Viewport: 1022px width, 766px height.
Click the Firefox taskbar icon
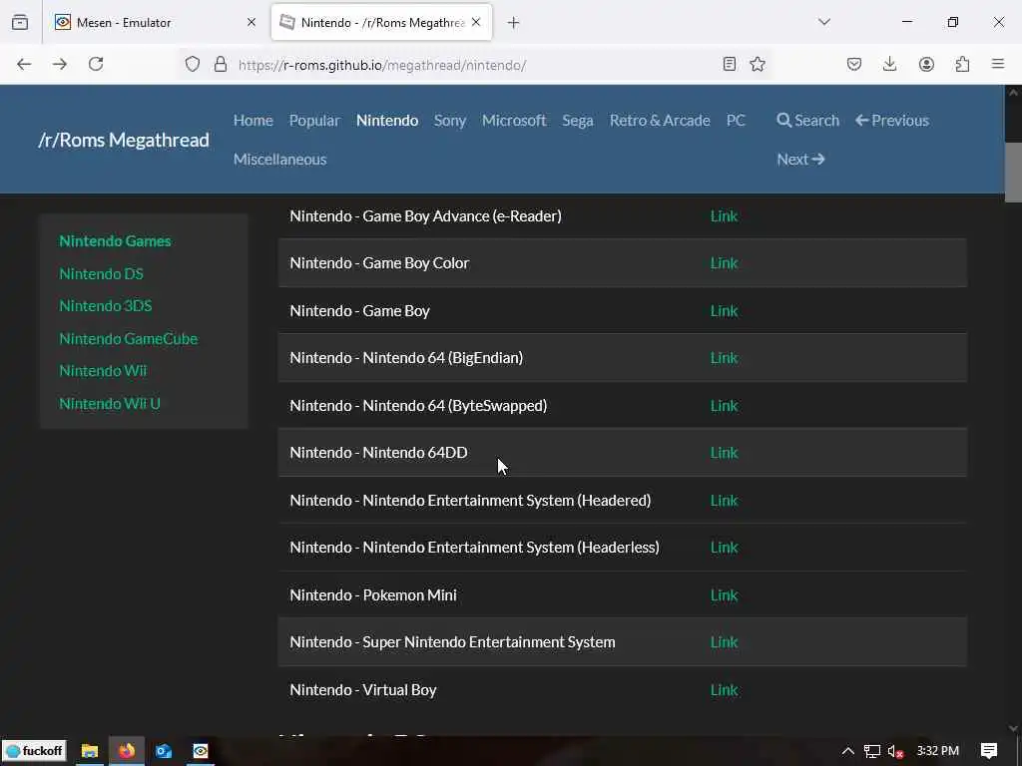click(x=127, y=751)
